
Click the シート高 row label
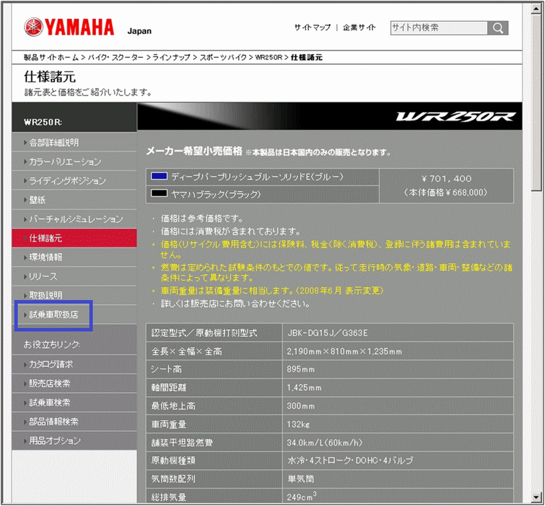166,369
